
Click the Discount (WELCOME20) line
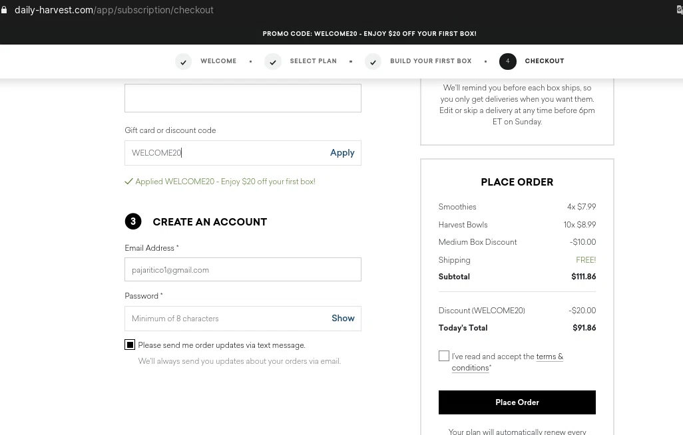pyautogui.click(x=517, y=311)
